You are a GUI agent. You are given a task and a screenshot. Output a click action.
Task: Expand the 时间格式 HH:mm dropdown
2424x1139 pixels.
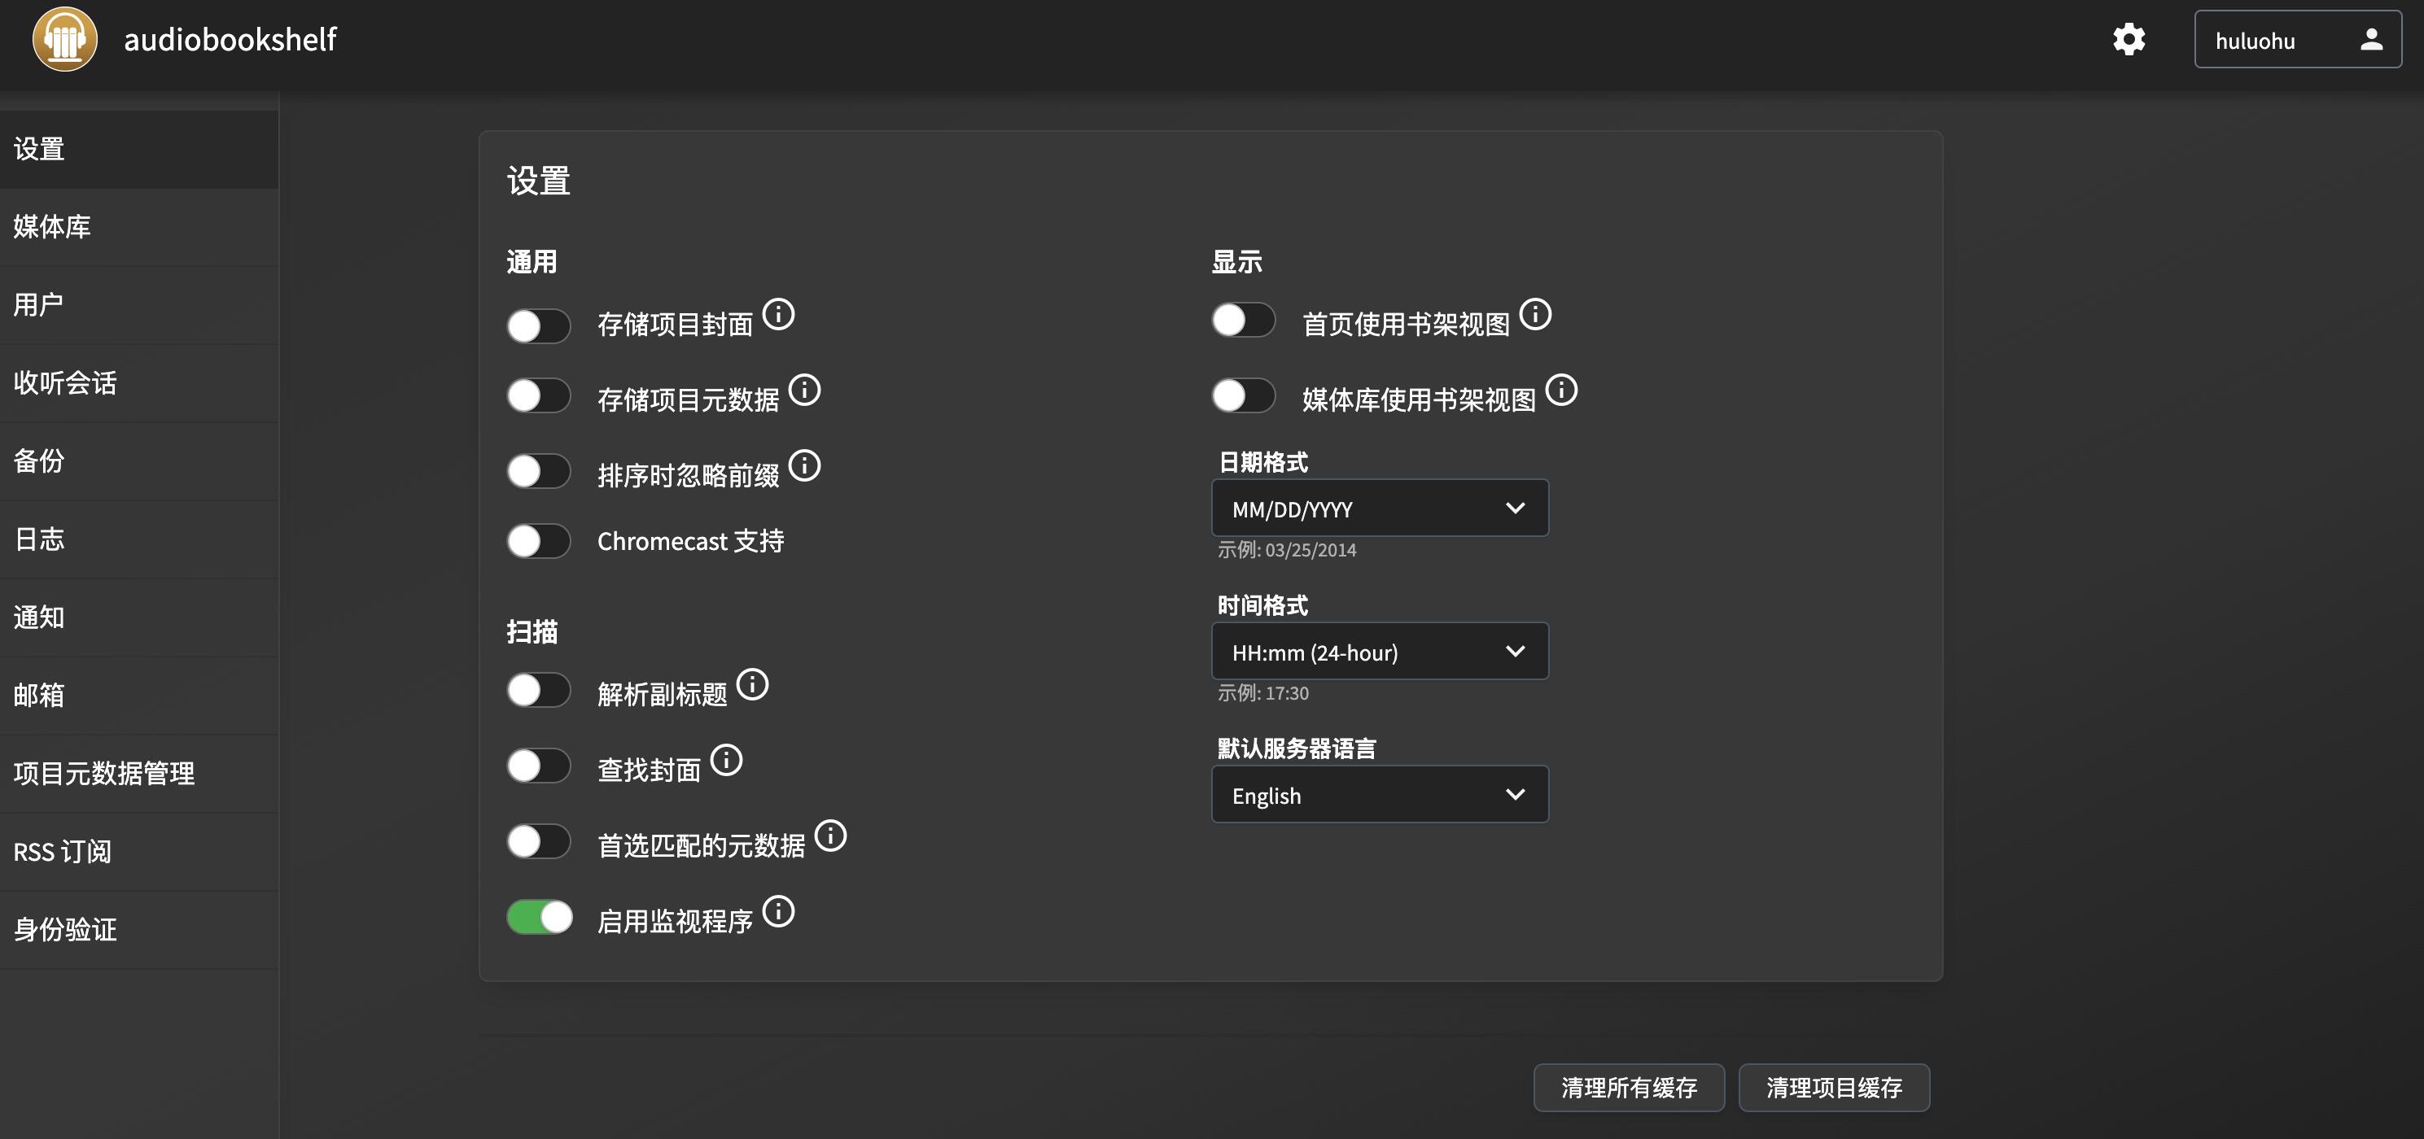1380,651
